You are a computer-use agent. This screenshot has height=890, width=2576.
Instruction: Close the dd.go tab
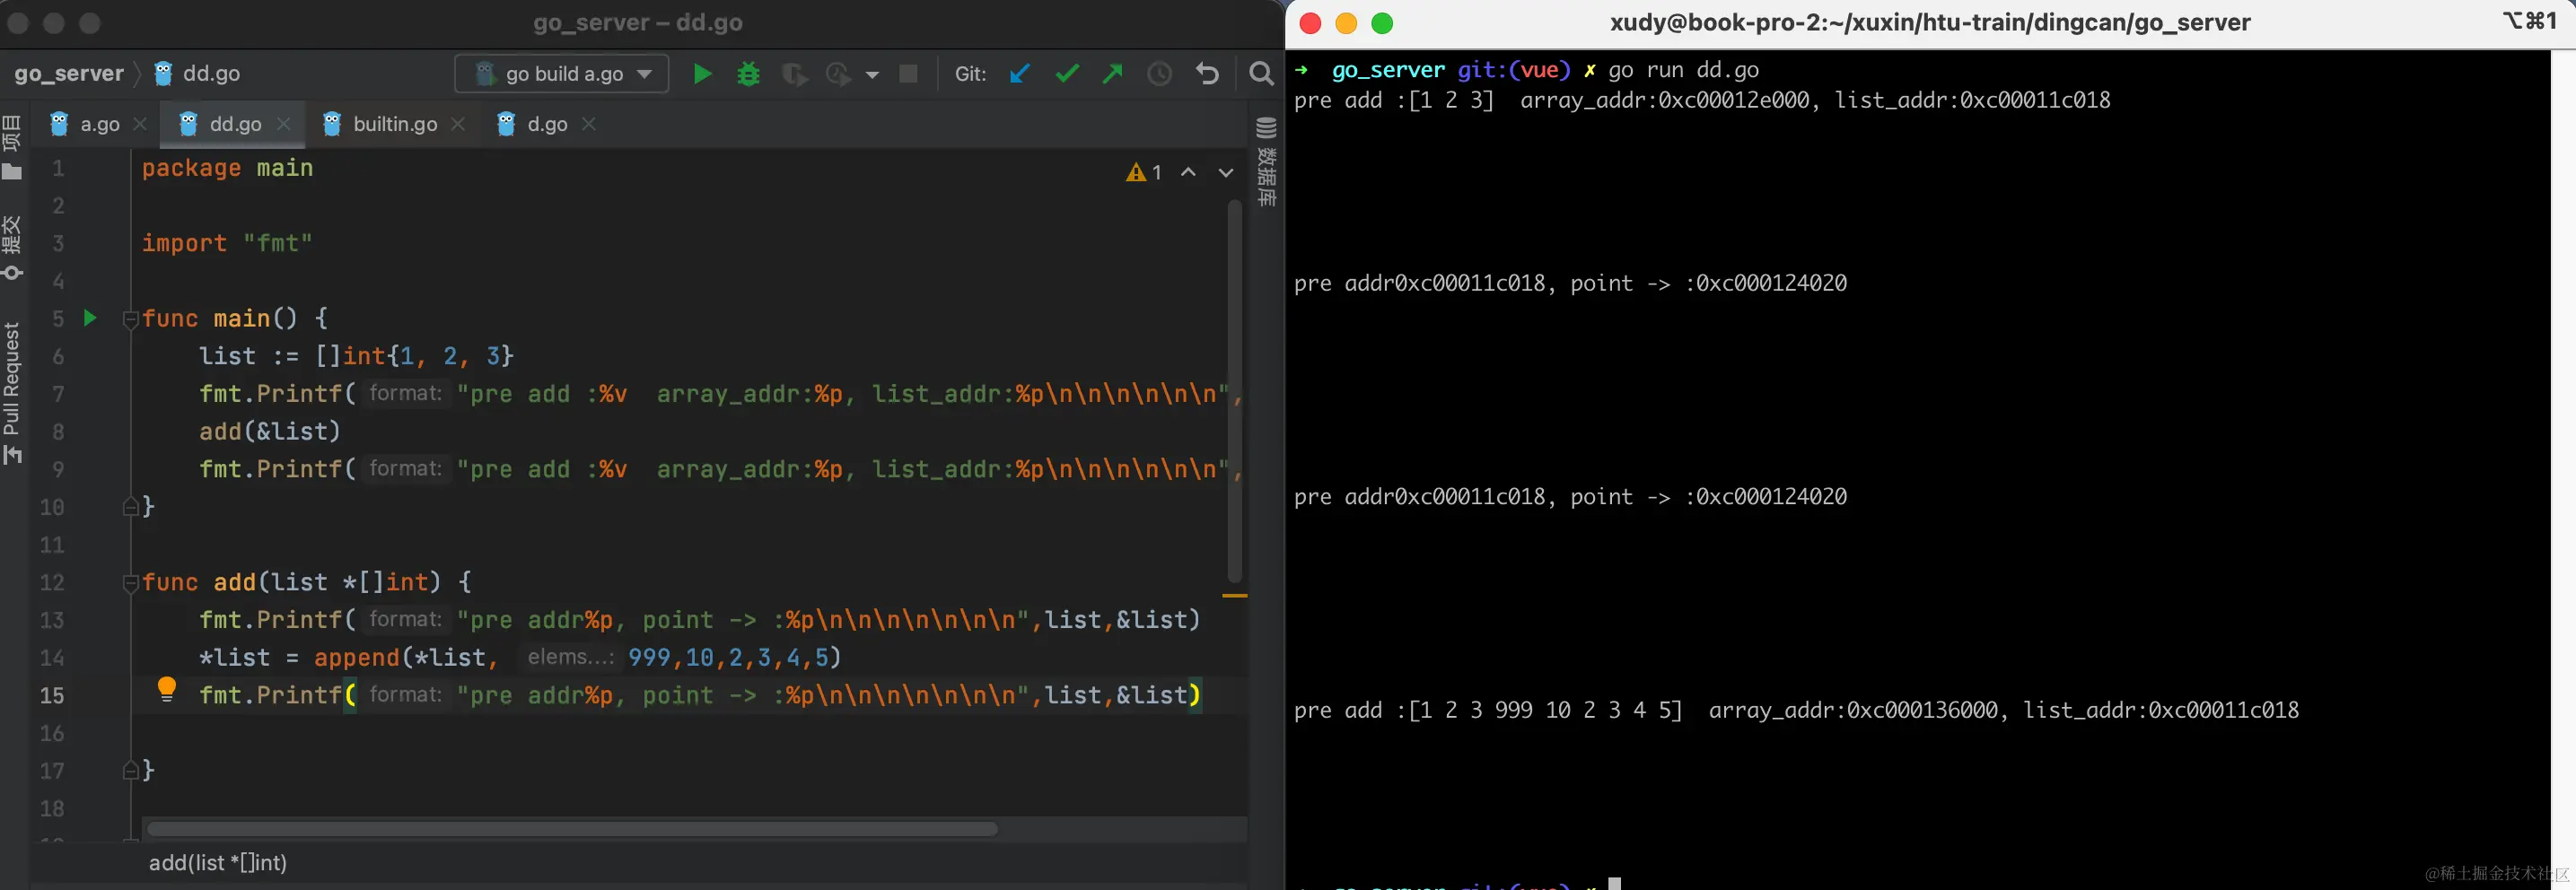tap(284, 124)
